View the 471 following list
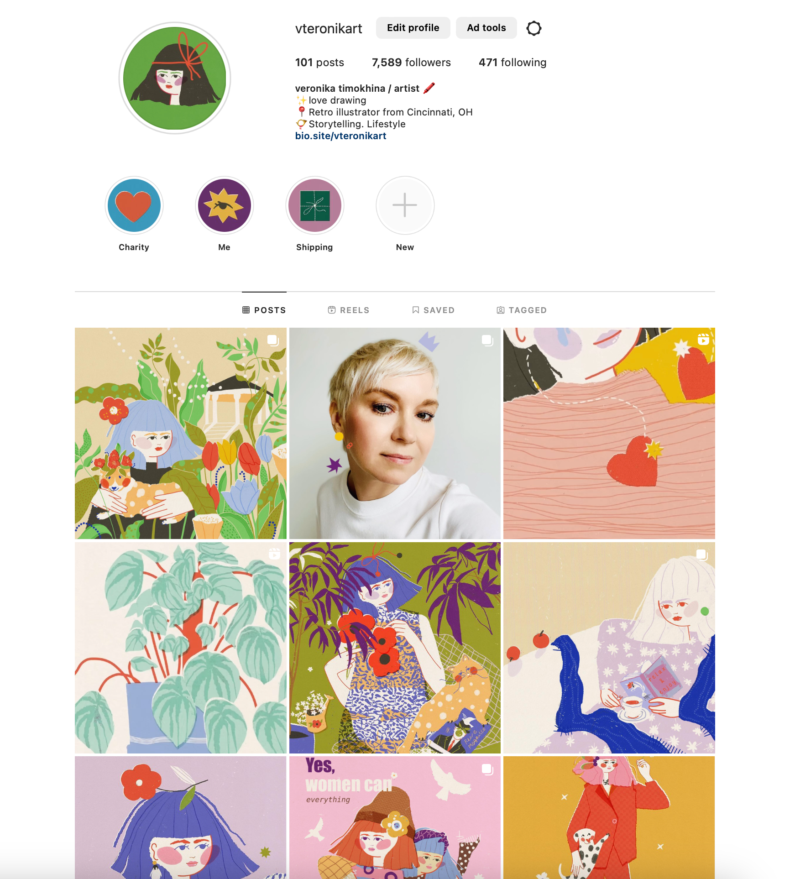The image size is (795, 879). [x=513, y=63]
